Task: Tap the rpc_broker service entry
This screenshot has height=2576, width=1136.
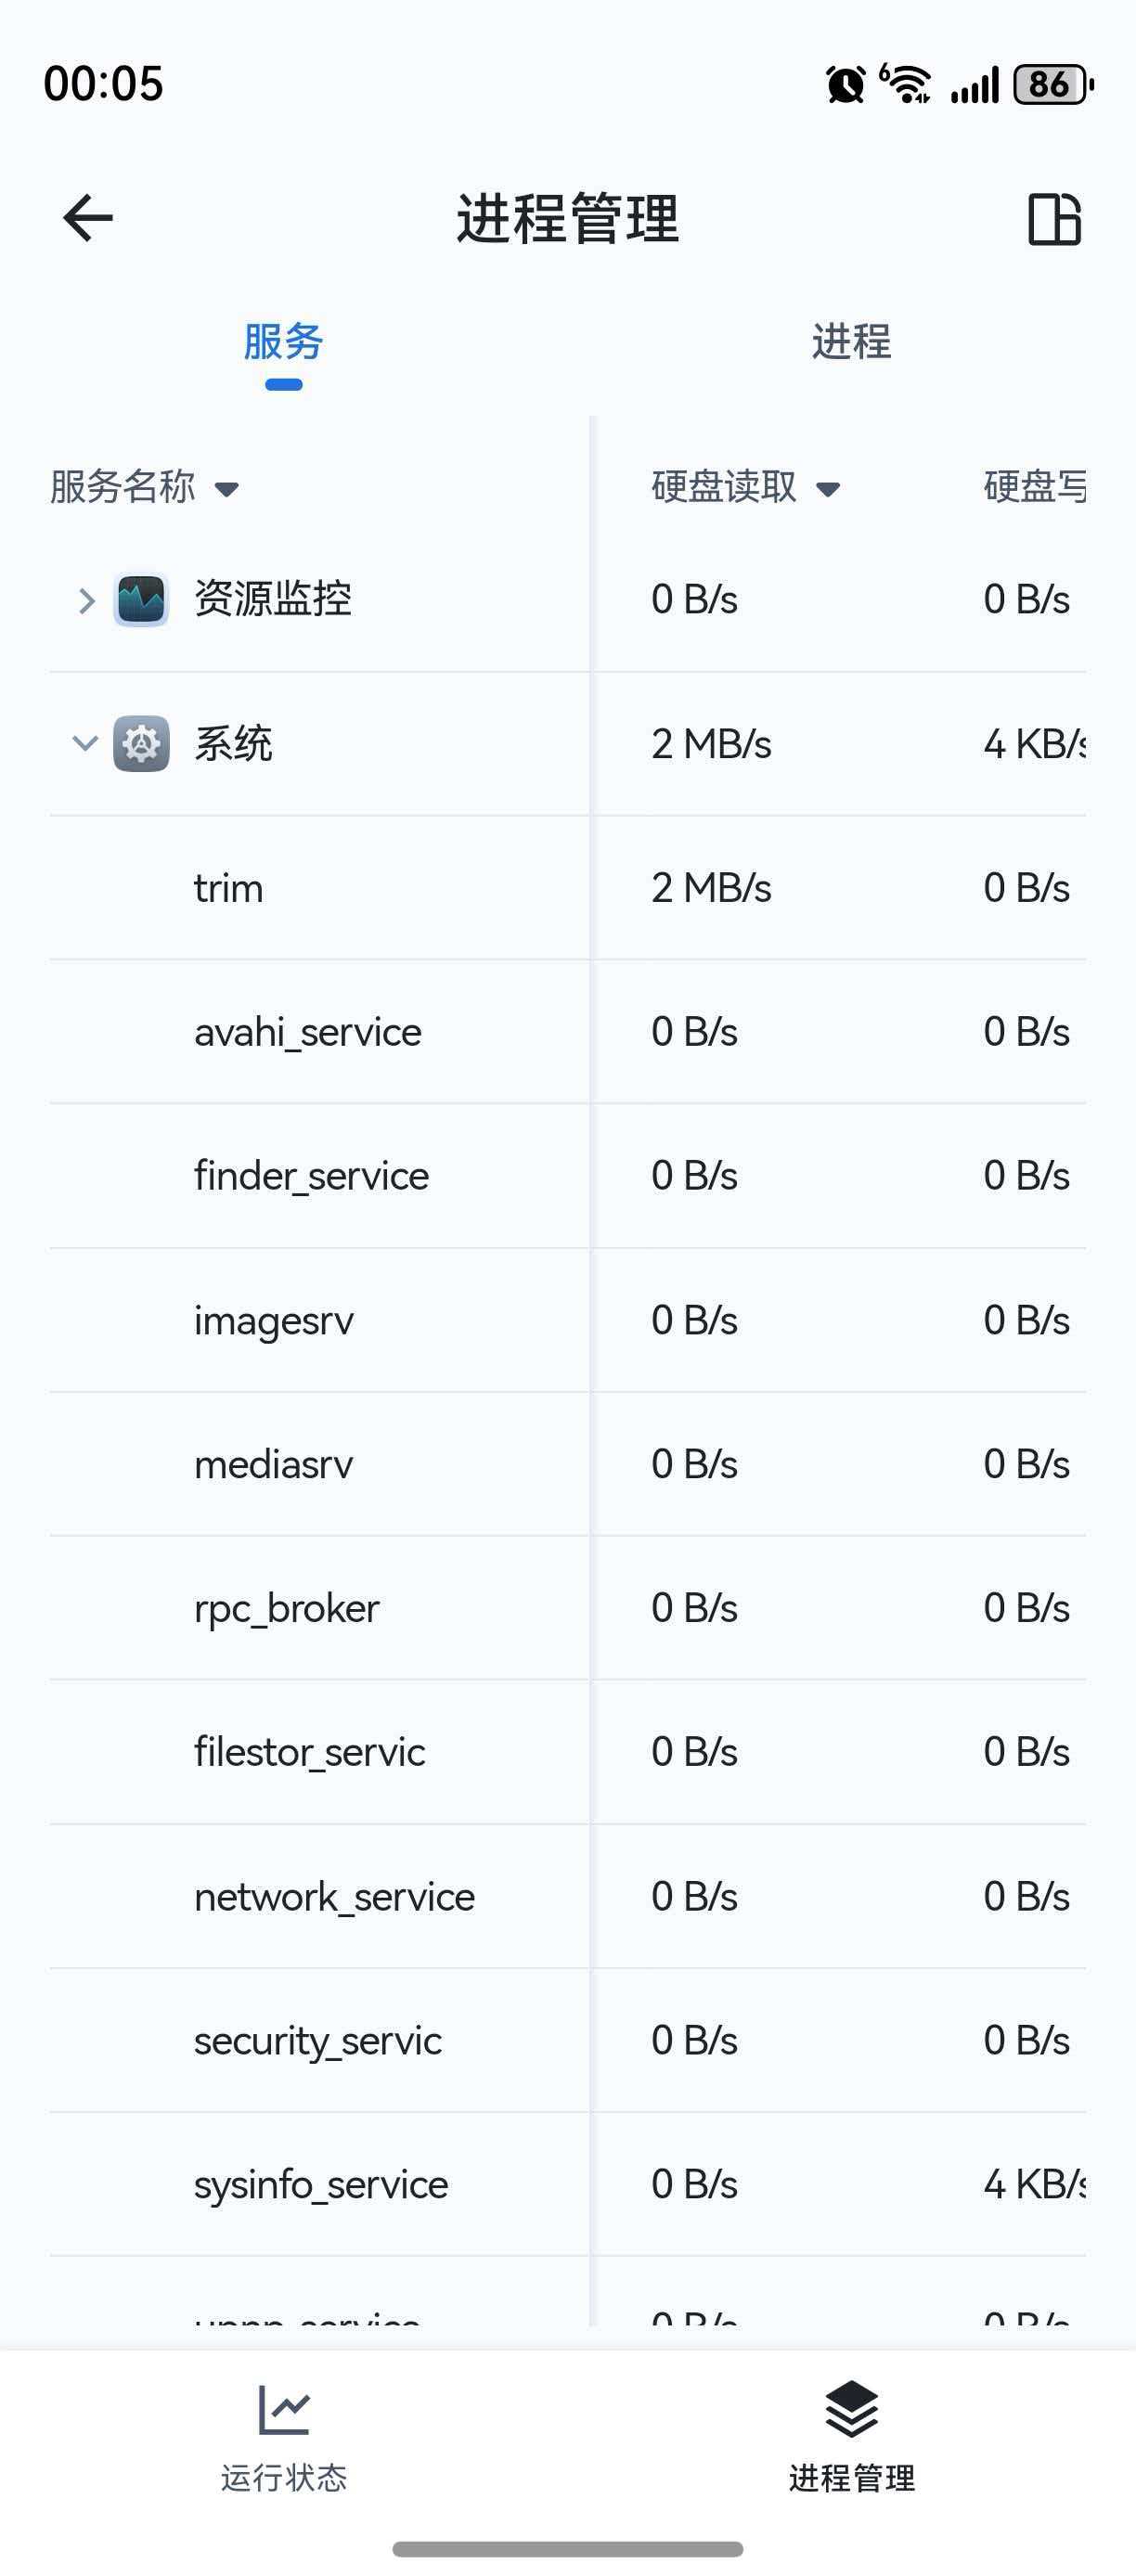Action: 287,1608
